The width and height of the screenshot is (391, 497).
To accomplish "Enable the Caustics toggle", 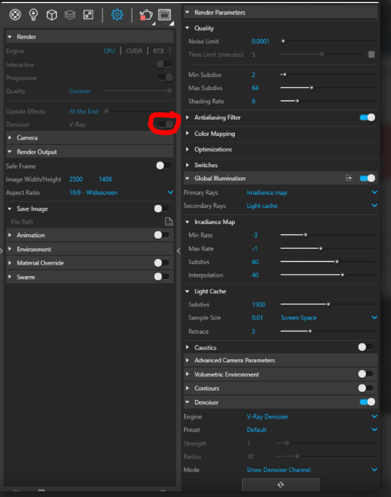I will coord(365,347).
